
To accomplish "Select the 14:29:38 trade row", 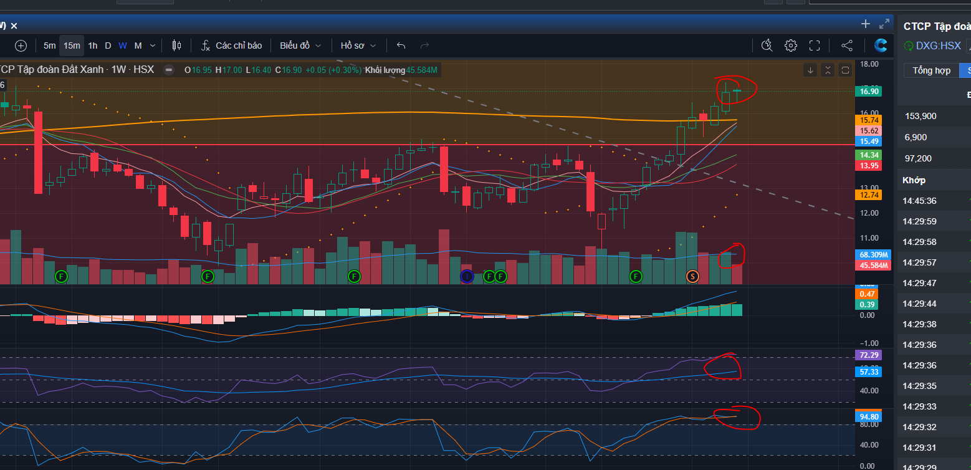I will click(x=934, y=324).
